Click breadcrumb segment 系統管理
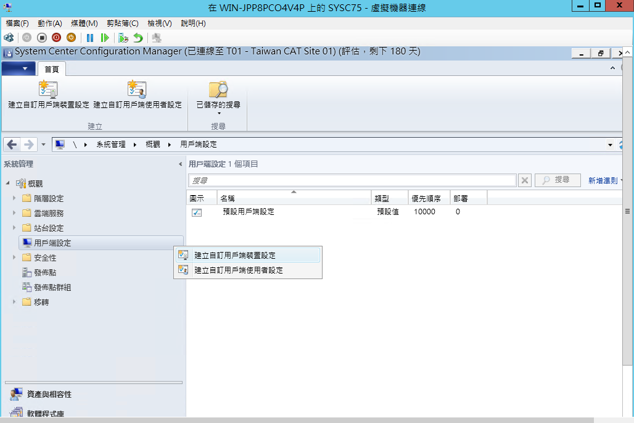This screenshot has width=634, height=423. [111, 144]
